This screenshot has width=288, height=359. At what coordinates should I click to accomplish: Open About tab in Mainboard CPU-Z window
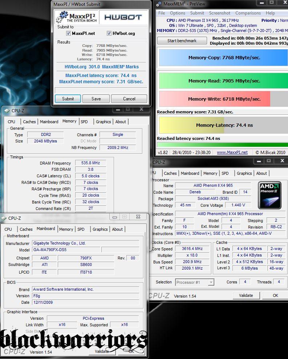(x=117, y=229)
